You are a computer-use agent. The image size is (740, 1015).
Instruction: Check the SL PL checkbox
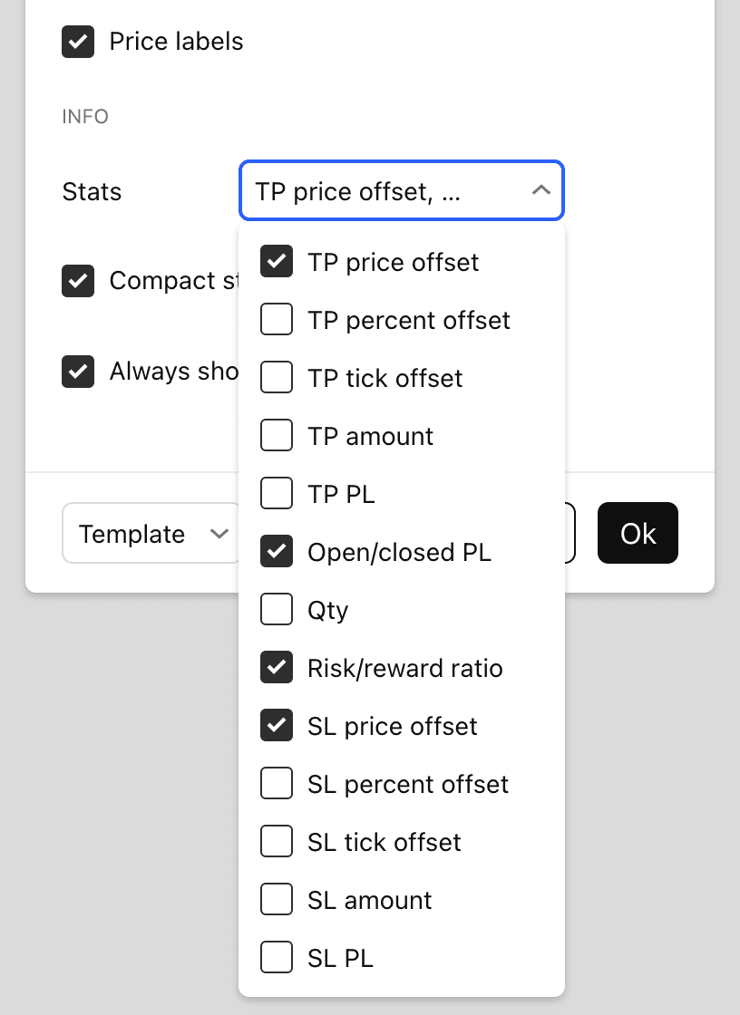(277, 957)
